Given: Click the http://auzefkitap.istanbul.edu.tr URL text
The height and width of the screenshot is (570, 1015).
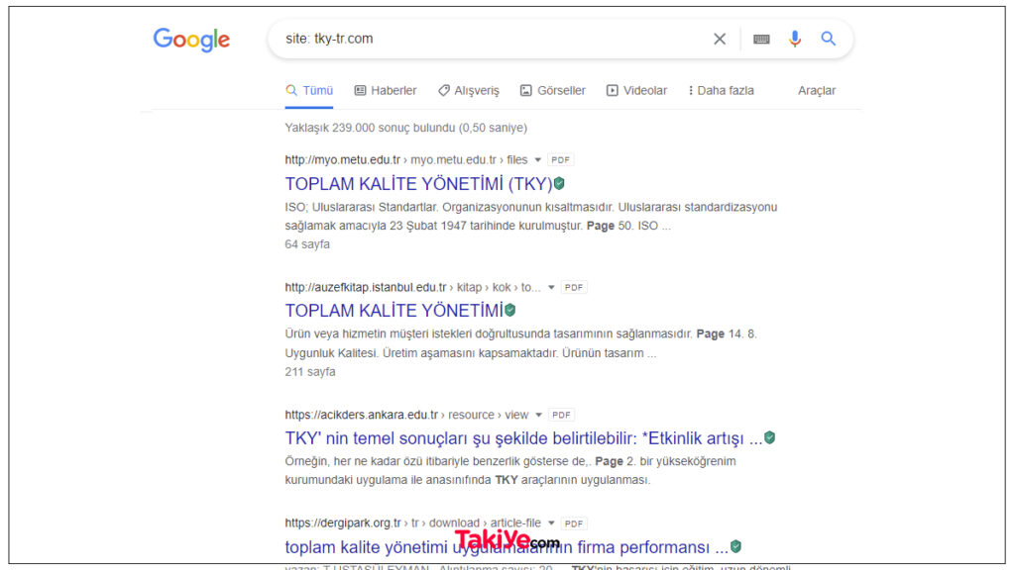Looking at the screenshot, I should click(366, 288).
